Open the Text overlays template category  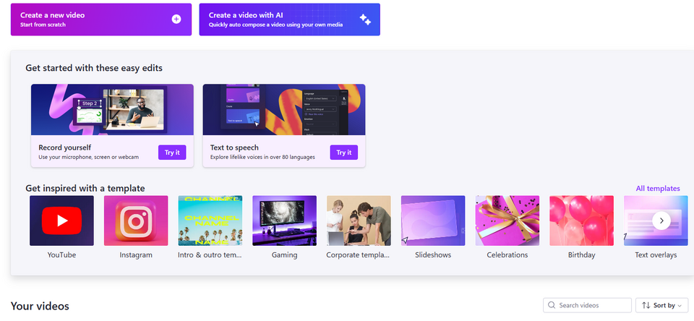coord(640,221)
